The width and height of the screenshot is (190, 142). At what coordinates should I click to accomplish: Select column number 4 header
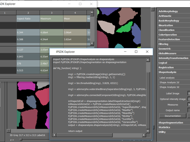tap(75, 13)
